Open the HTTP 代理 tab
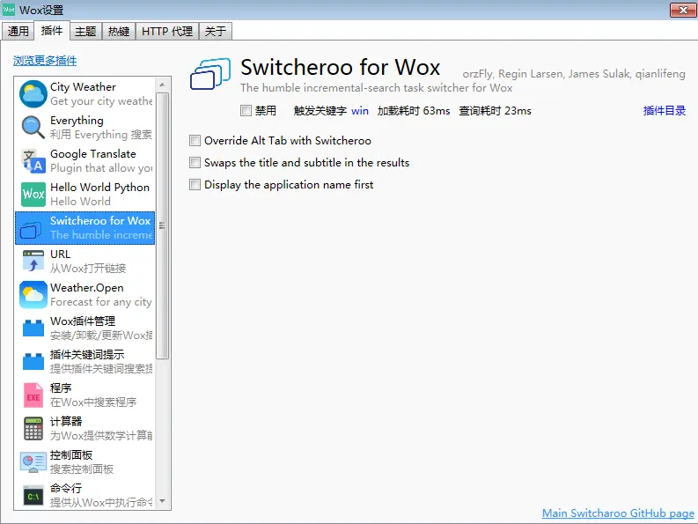The width and height of the screenshot is (698, 524). (x=167, y=31)
